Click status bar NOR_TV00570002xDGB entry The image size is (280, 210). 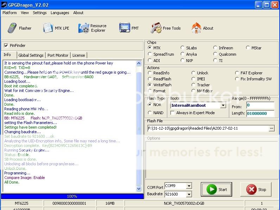[184, 203]
